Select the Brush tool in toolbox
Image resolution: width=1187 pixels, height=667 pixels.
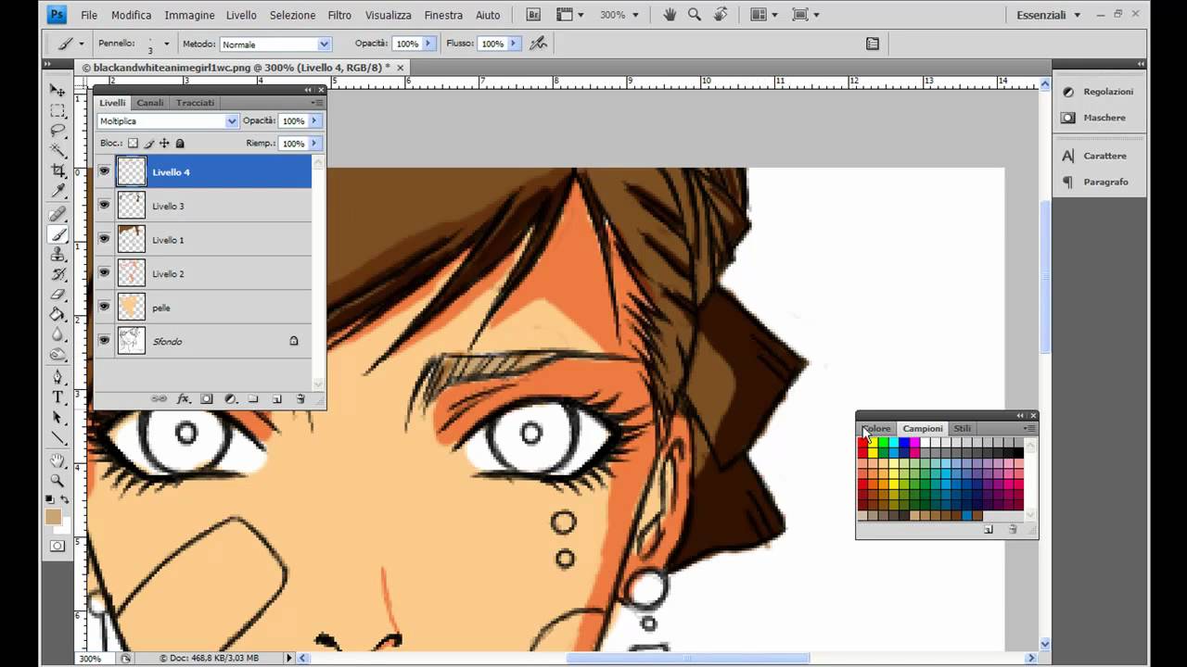click(57, 234)
